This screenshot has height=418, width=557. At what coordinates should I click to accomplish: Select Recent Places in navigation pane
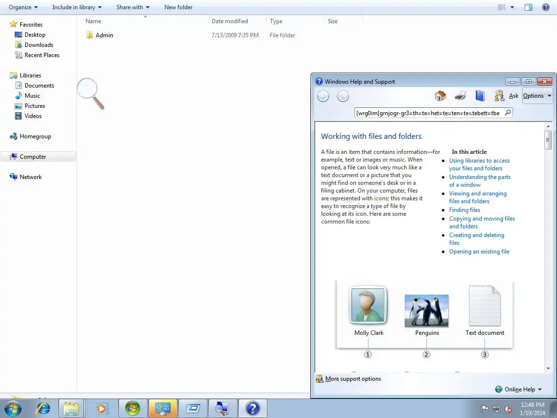click(42, 55)
